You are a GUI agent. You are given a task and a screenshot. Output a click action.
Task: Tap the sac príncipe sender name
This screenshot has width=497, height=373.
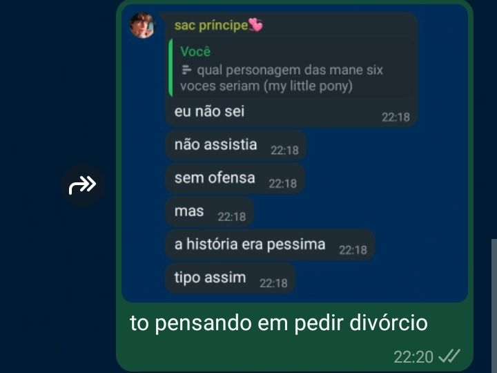tap(211, 26)
